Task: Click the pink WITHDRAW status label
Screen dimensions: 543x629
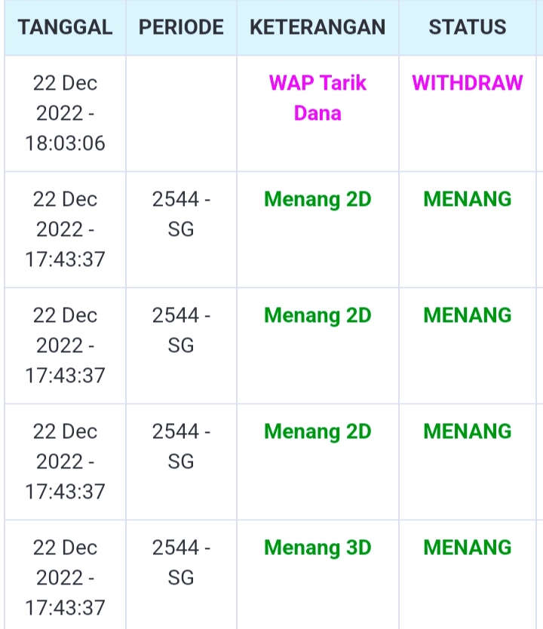Action: tap(467, 83)
